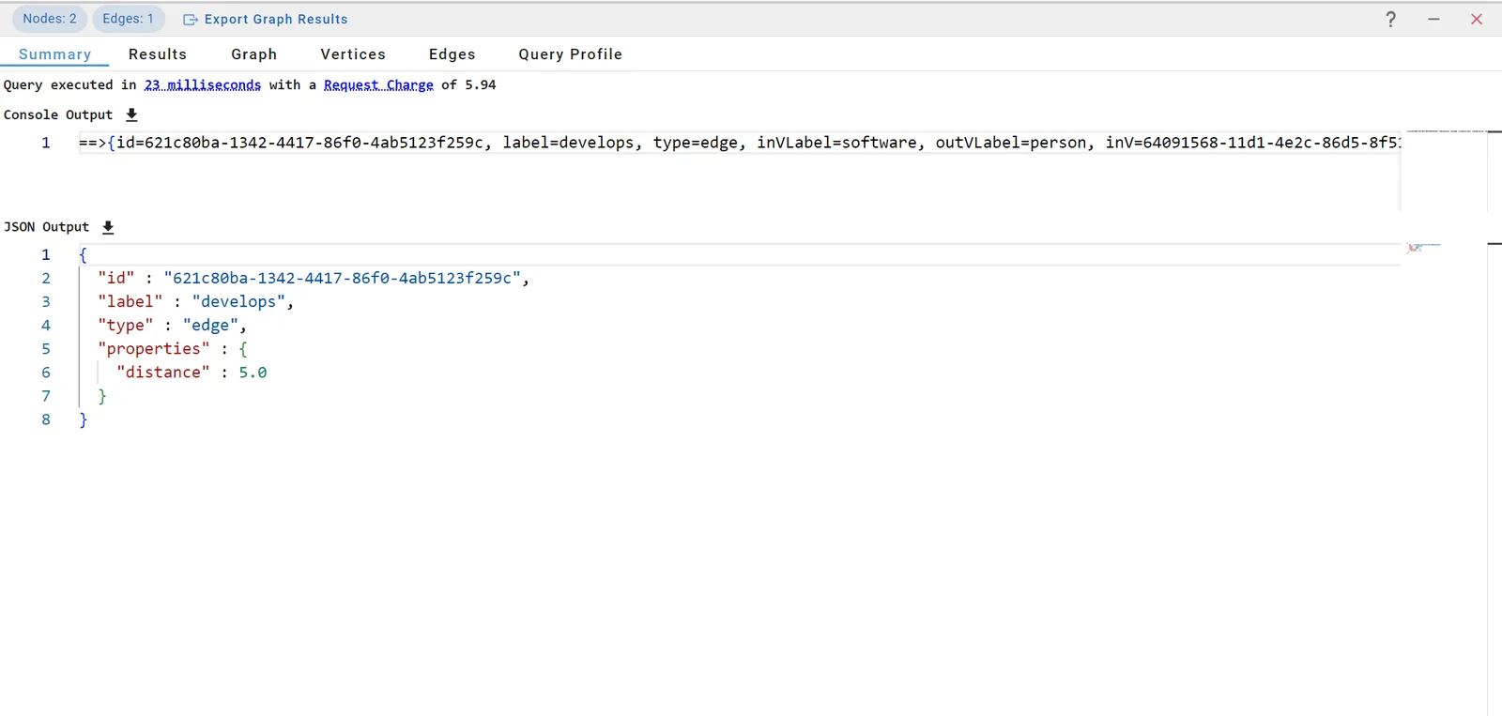This screenshot has height=716, width=1502.
Task: Switch to the Summary tab
Action: [54, 54]
